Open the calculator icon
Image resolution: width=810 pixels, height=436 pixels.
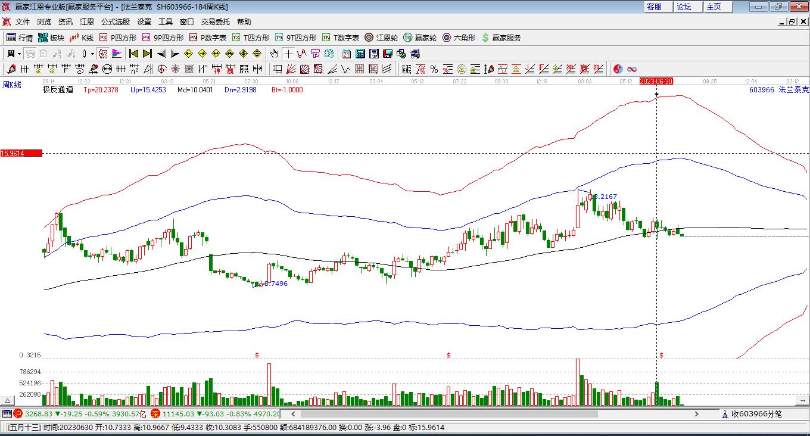tap(360, 54)
